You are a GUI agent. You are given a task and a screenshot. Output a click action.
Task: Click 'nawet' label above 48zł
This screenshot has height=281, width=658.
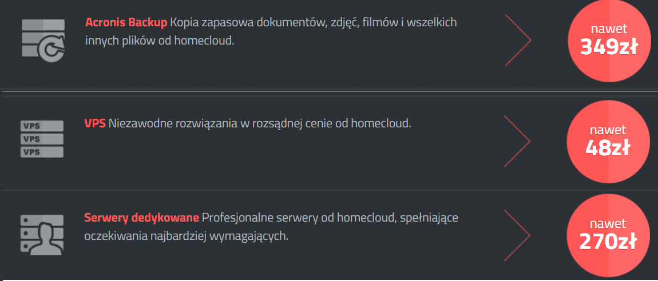pyautogui.click(x=608, y=130)
